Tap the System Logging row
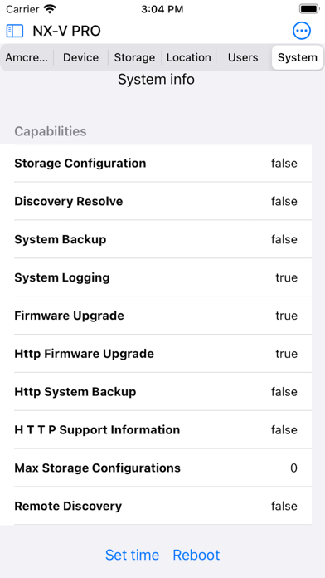The height and width of the screenshot is (578, 325). [162, 277]
